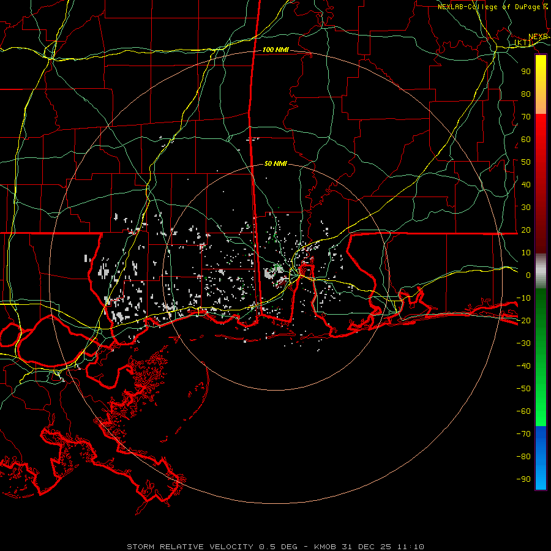
Task: Click the 60 value on velocity scale
Action: tap(526, 140)
